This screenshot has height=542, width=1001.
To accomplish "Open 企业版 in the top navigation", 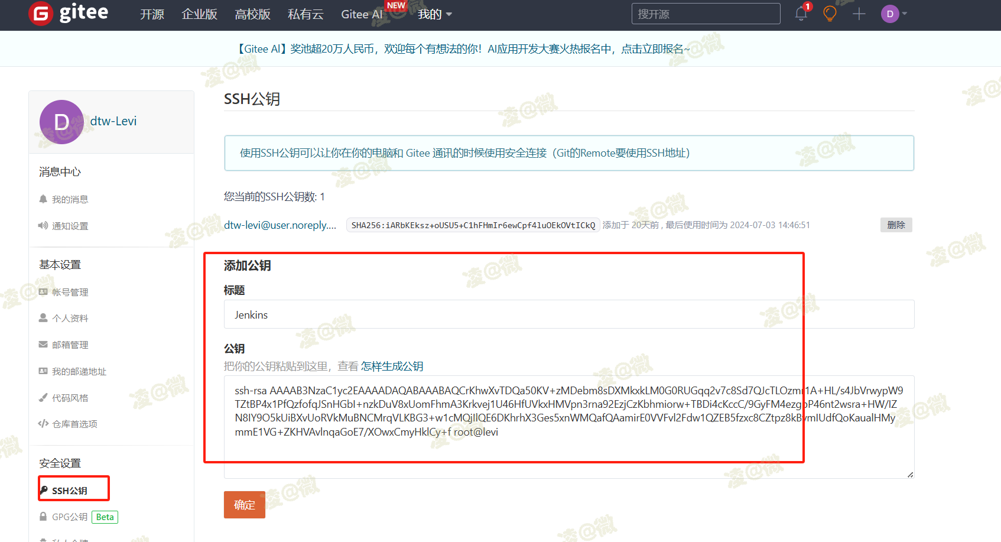I will click(199, 14).
